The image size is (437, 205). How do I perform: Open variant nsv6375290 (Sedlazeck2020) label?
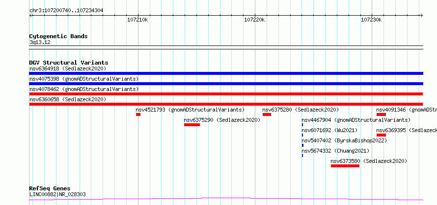click(222, 120)
